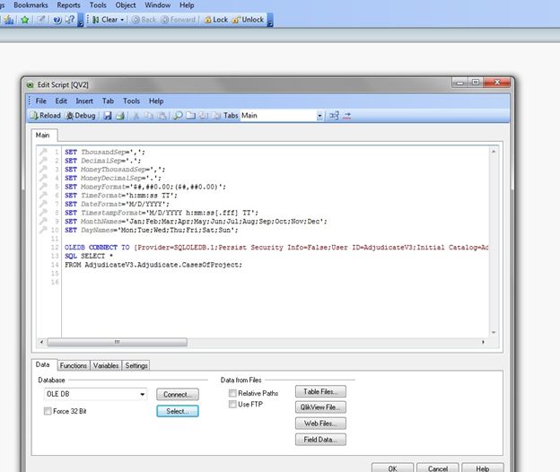Click the Clear selections button
Viewport: 560px width, 472px height.
click(x=108, y=19)
